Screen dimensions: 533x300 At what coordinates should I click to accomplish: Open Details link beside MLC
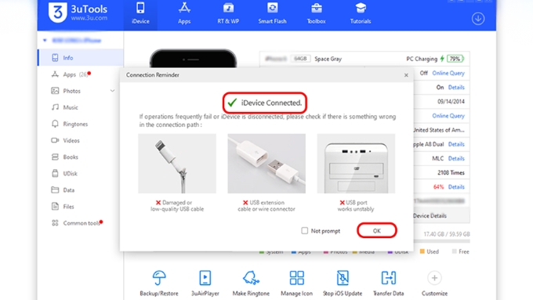[456, 158]
